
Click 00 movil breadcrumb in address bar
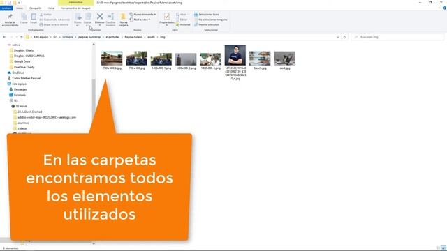coord(68,37)
